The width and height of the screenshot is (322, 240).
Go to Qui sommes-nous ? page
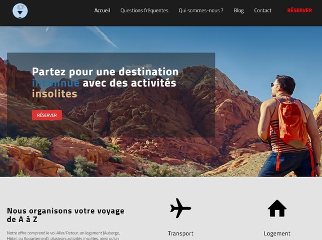[201, 11]
